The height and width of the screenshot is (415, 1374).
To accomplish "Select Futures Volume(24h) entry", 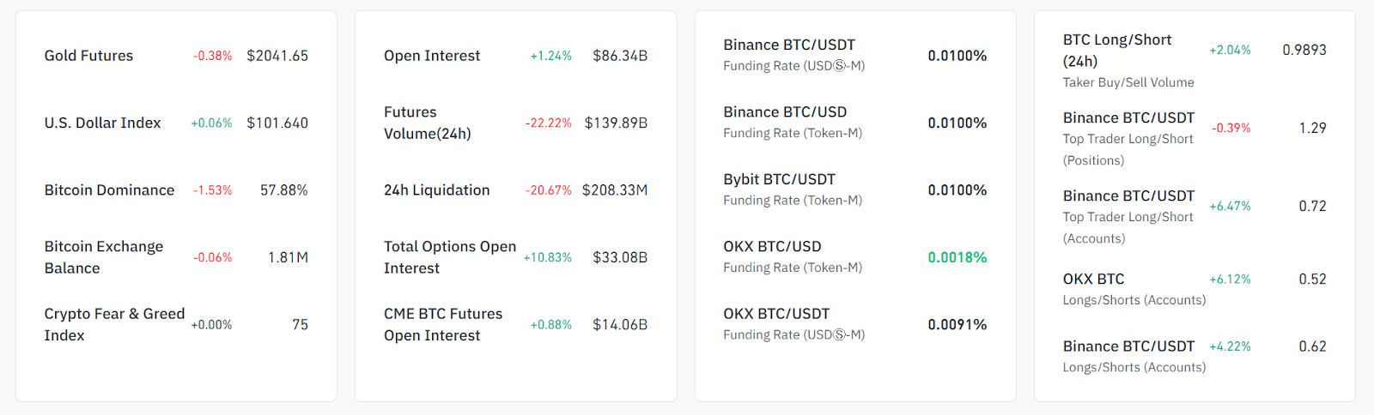I will click(427, 123).
